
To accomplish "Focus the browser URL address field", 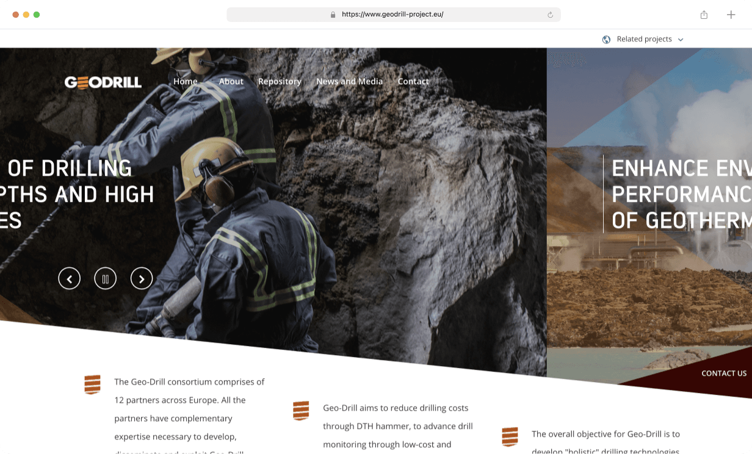I will point(394,15).
